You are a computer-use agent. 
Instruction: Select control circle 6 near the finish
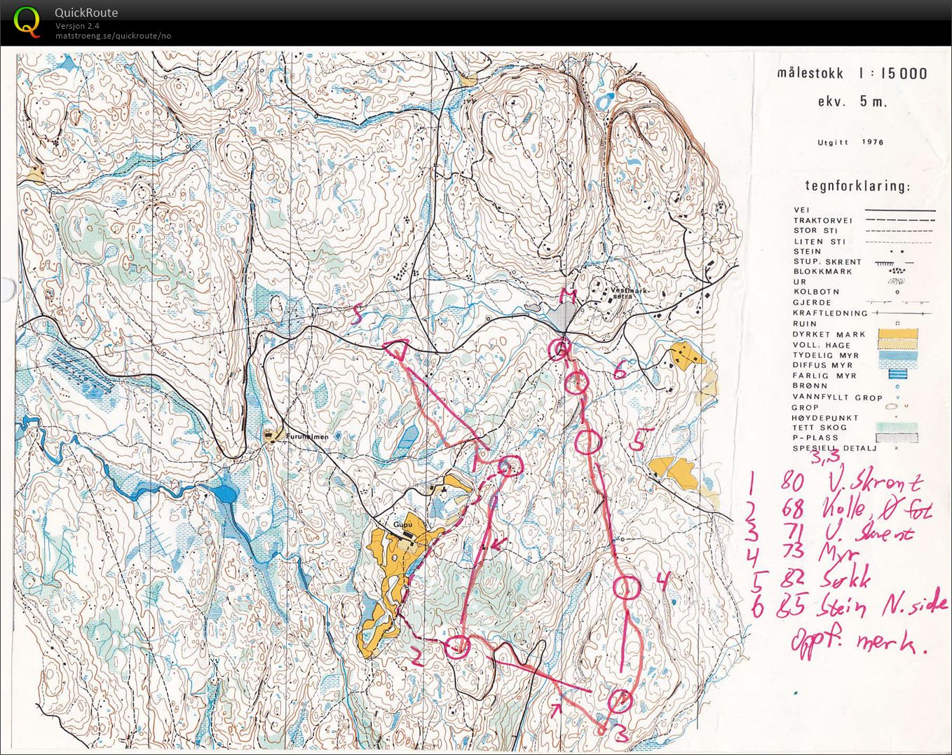pyautogui.click(x=577, y=383)
